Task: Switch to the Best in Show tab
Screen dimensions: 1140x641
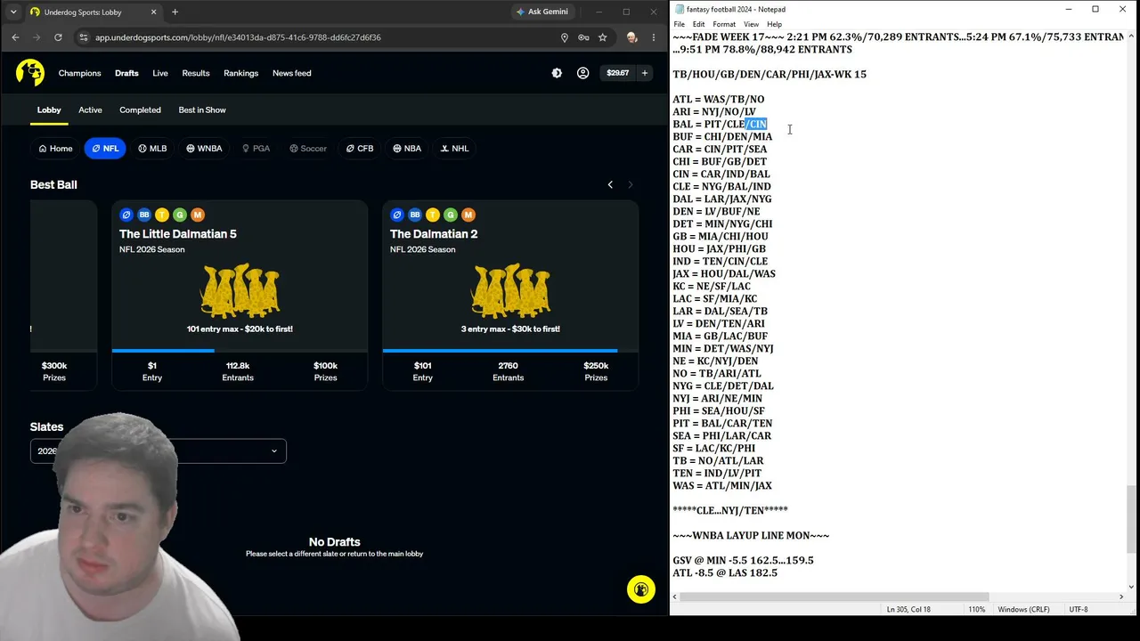Action: click(202, 110)
